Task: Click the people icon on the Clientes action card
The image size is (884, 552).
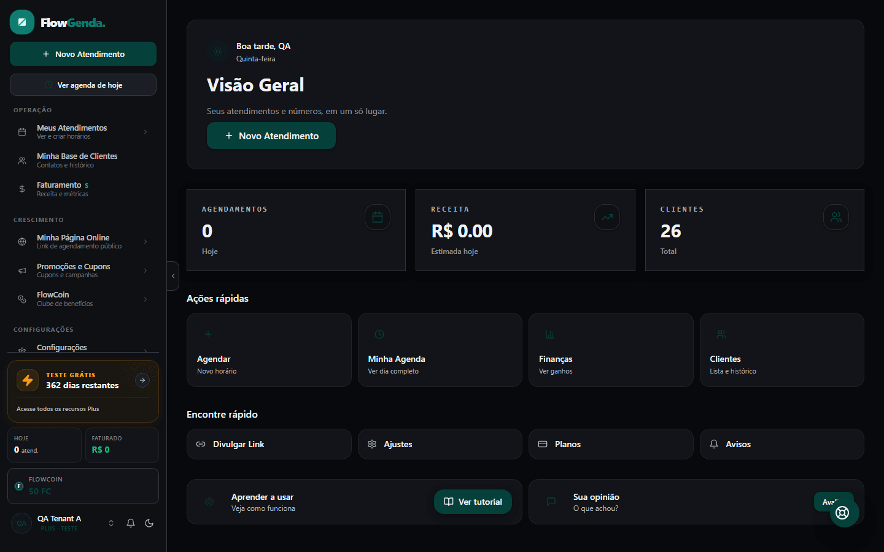Action: coord(721,334)
